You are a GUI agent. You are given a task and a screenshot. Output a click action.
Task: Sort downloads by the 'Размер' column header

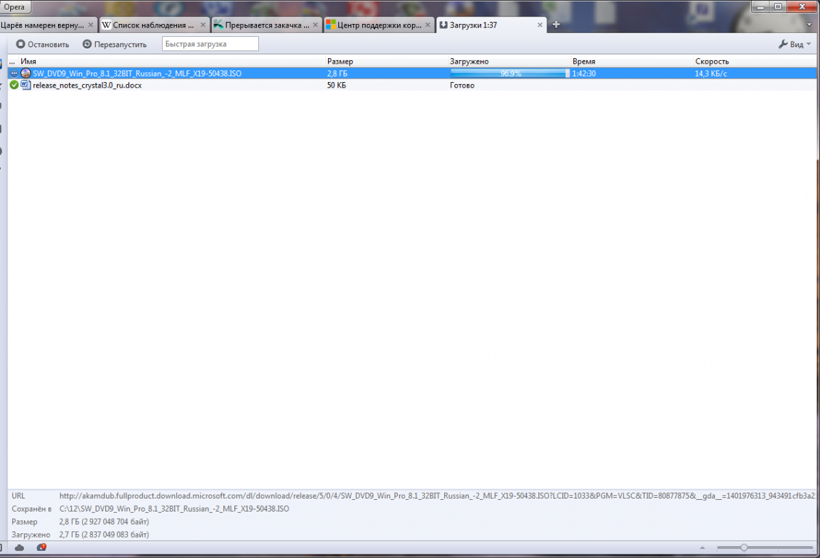click(387, 62)
